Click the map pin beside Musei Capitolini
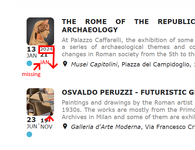This screenshot has width=195, height=150. [x=65, y=64]
